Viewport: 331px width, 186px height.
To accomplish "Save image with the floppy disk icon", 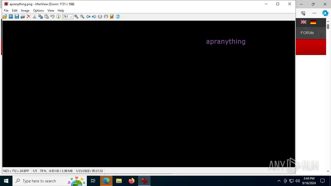I will coord(17,17).
